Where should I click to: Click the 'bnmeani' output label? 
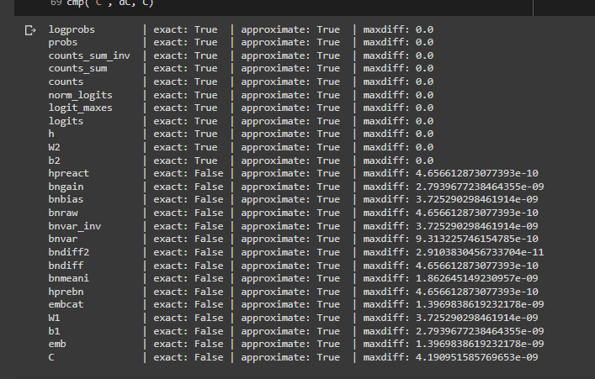click(69, 278)
